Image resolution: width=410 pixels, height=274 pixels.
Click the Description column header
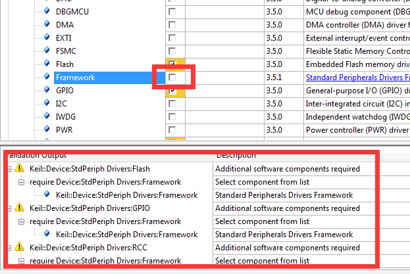pos(236,156)
